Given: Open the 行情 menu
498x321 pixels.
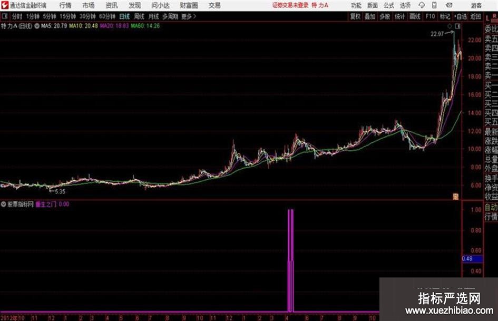Looking at the screenshot, I should 65,5.
